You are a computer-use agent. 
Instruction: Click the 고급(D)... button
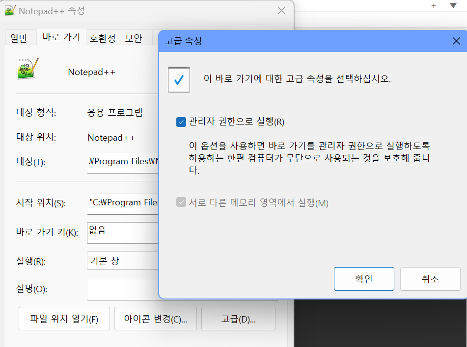[x=238, y=319]
